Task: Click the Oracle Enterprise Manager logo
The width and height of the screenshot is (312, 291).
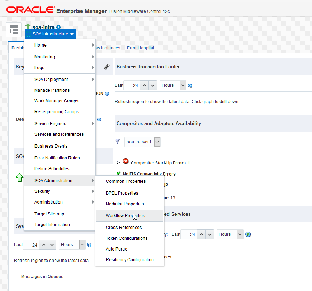Action: coord(30,10)
